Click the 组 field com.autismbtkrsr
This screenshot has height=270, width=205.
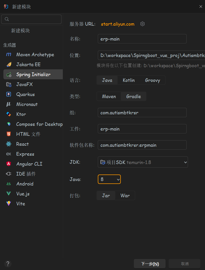(142, 113)
